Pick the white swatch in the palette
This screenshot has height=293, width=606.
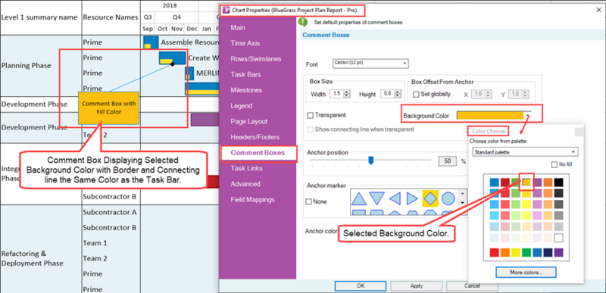558,238
